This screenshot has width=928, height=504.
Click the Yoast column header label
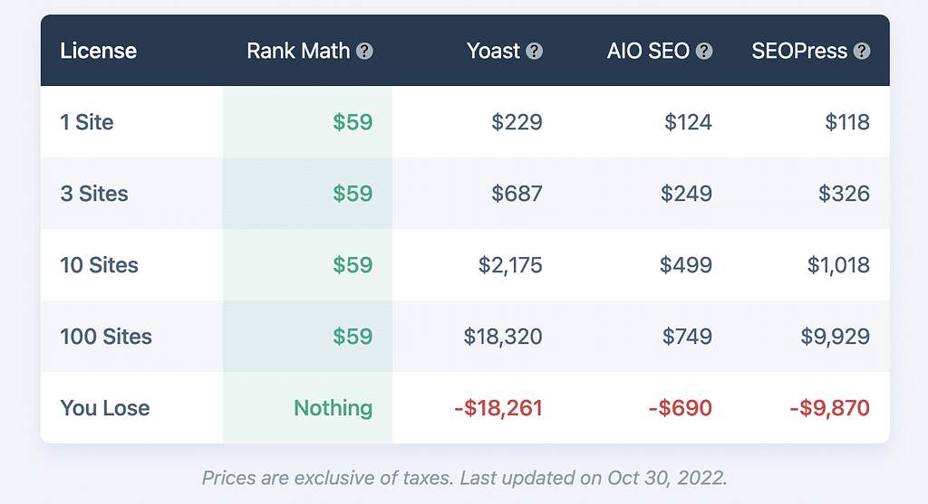tap(494, 51)
